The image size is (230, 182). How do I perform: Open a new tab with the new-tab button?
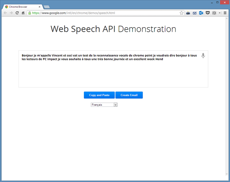(47, 7)
